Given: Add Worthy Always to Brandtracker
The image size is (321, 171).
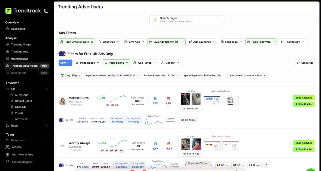Looking at the screenshot, I should click(304, 149).
